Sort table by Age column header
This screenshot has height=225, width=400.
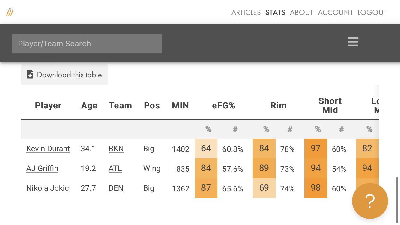(x=89, y=106)
